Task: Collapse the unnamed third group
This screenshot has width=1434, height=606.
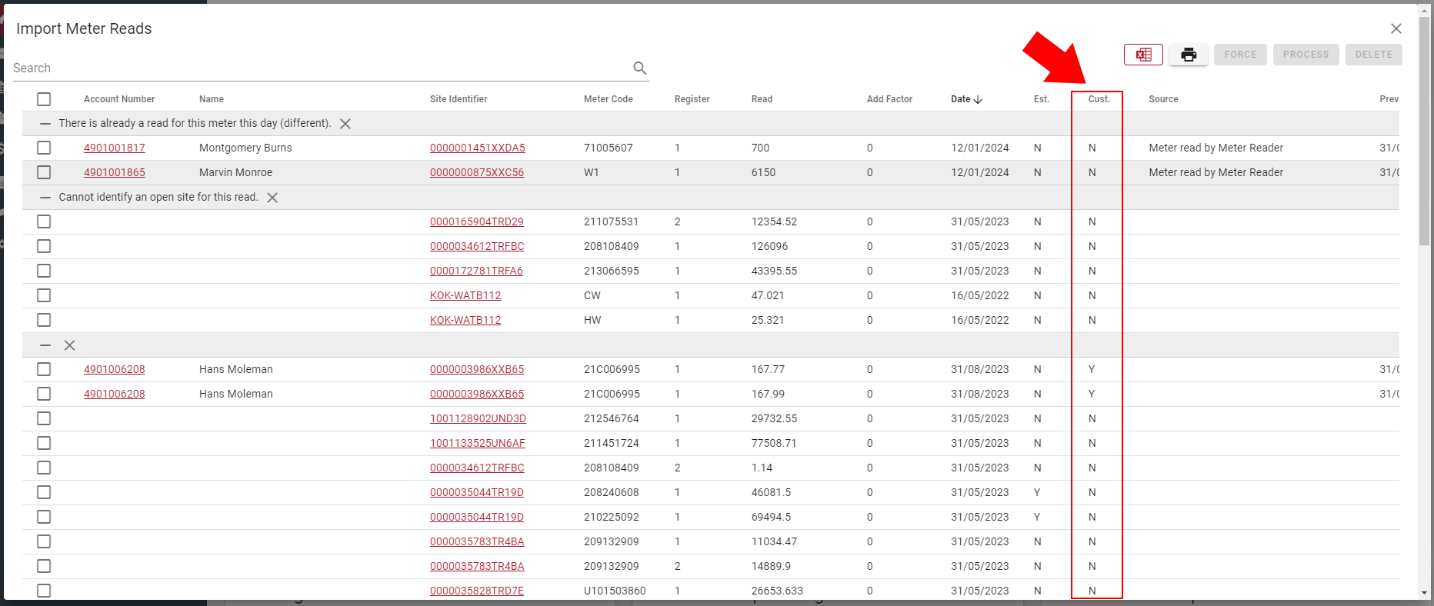Action: [45, 345]
